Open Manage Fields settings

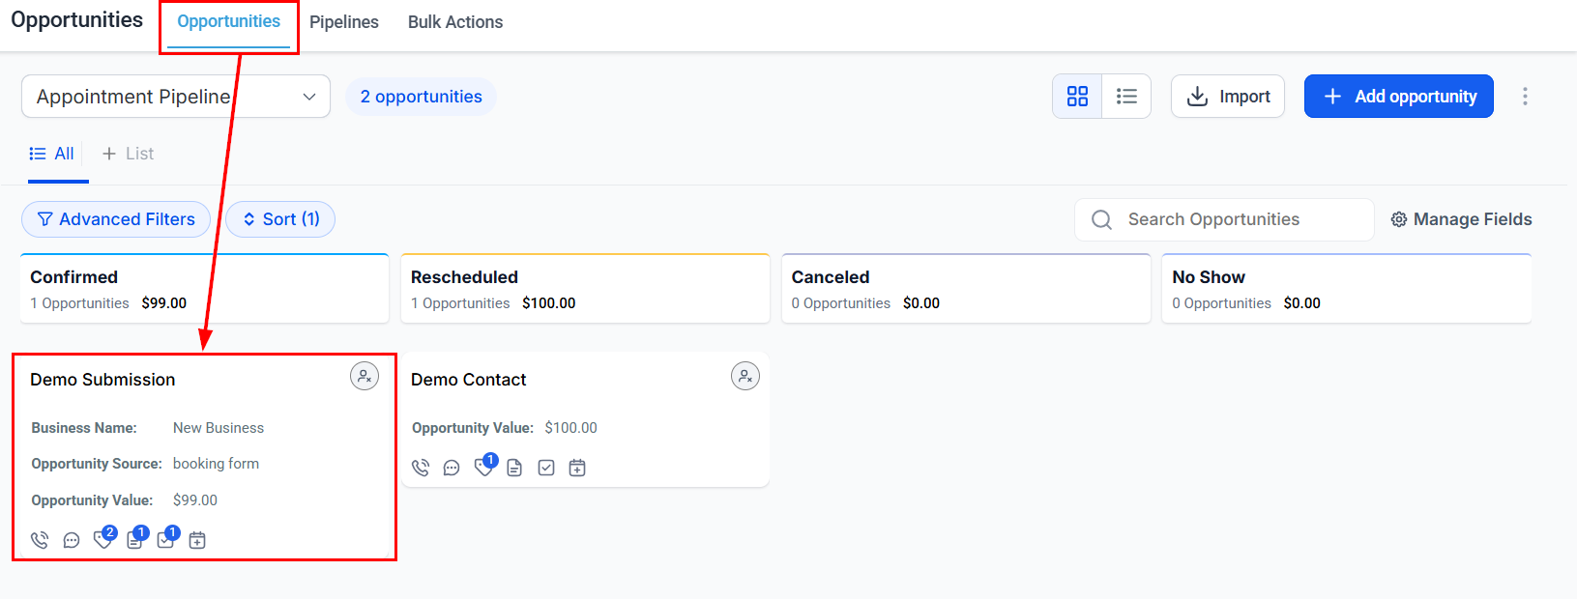pyautogui.click(x=1461, y=219)
